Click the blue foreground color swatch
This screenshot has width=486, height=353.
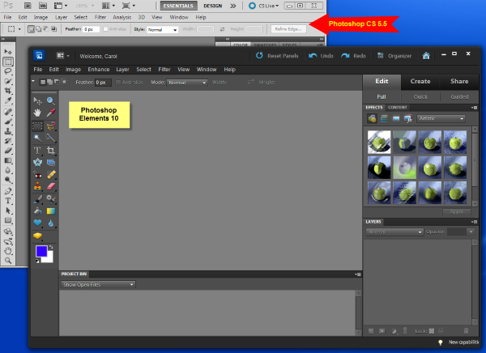click(x=41, y=251)
